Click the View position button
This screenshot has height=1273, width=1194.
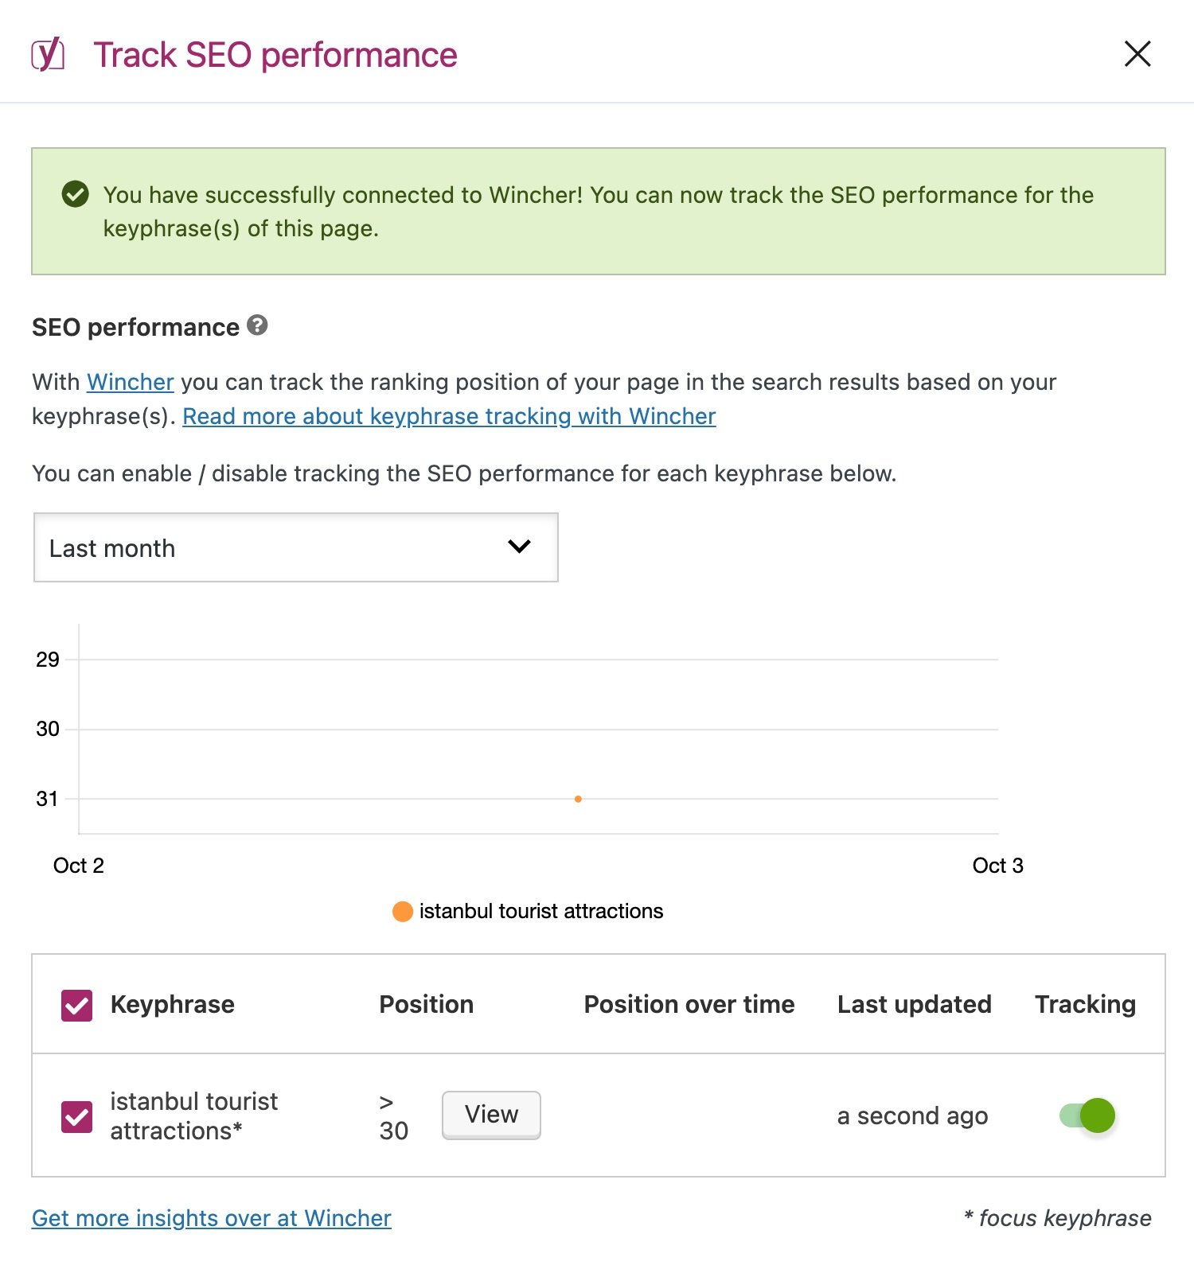point(491,1115)
